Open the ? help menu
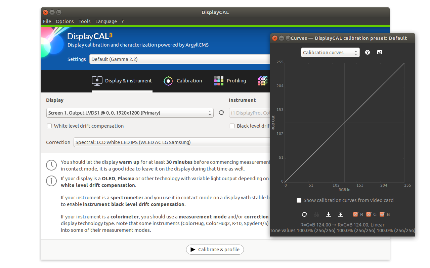The height and width of the screenshot is (268, 430). click(123, 21)
